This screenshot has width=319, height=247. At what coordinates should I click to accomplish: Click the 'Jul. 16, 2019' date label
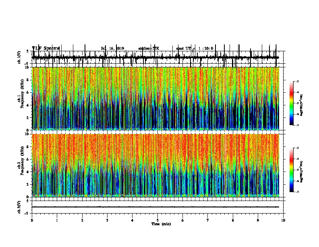pyautogui.click(x=112, y=48)
